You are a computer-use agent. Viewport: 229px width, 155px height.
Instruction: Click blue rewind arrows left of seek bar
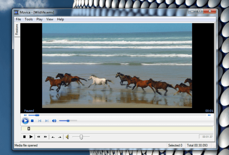[x=25, y=115]
